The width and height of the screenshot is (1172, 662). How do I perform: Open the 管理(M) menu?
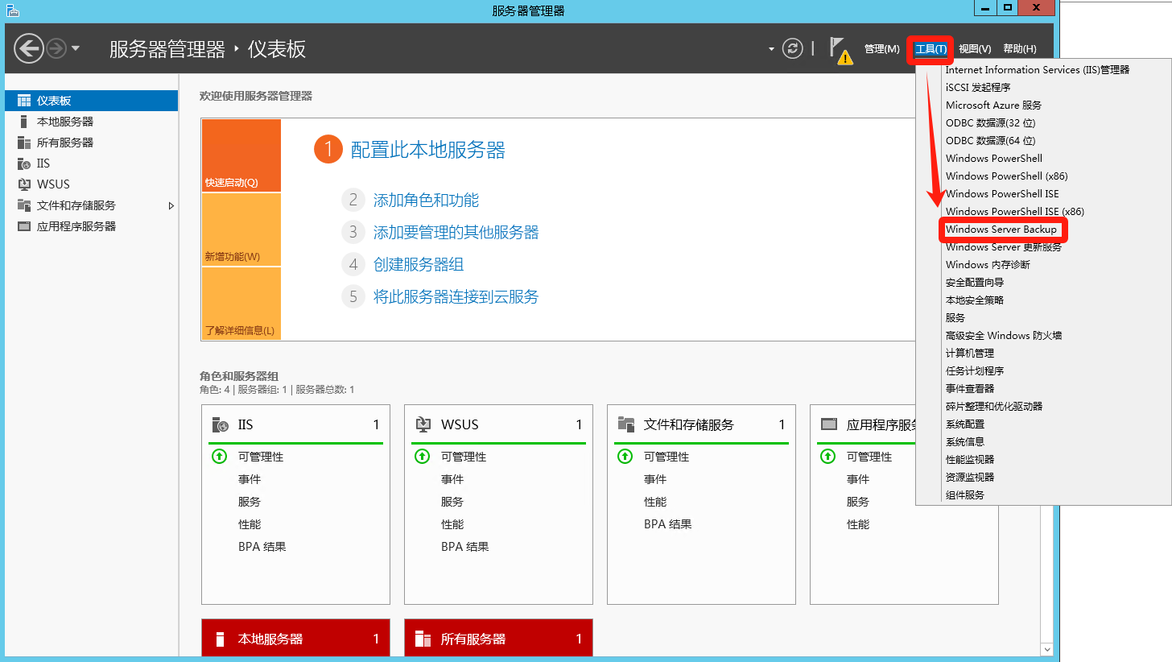click(881, 49)
